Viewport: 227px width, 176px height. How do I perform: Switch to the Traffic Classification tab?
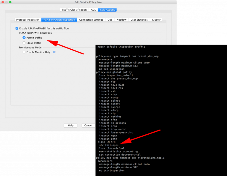74,10
